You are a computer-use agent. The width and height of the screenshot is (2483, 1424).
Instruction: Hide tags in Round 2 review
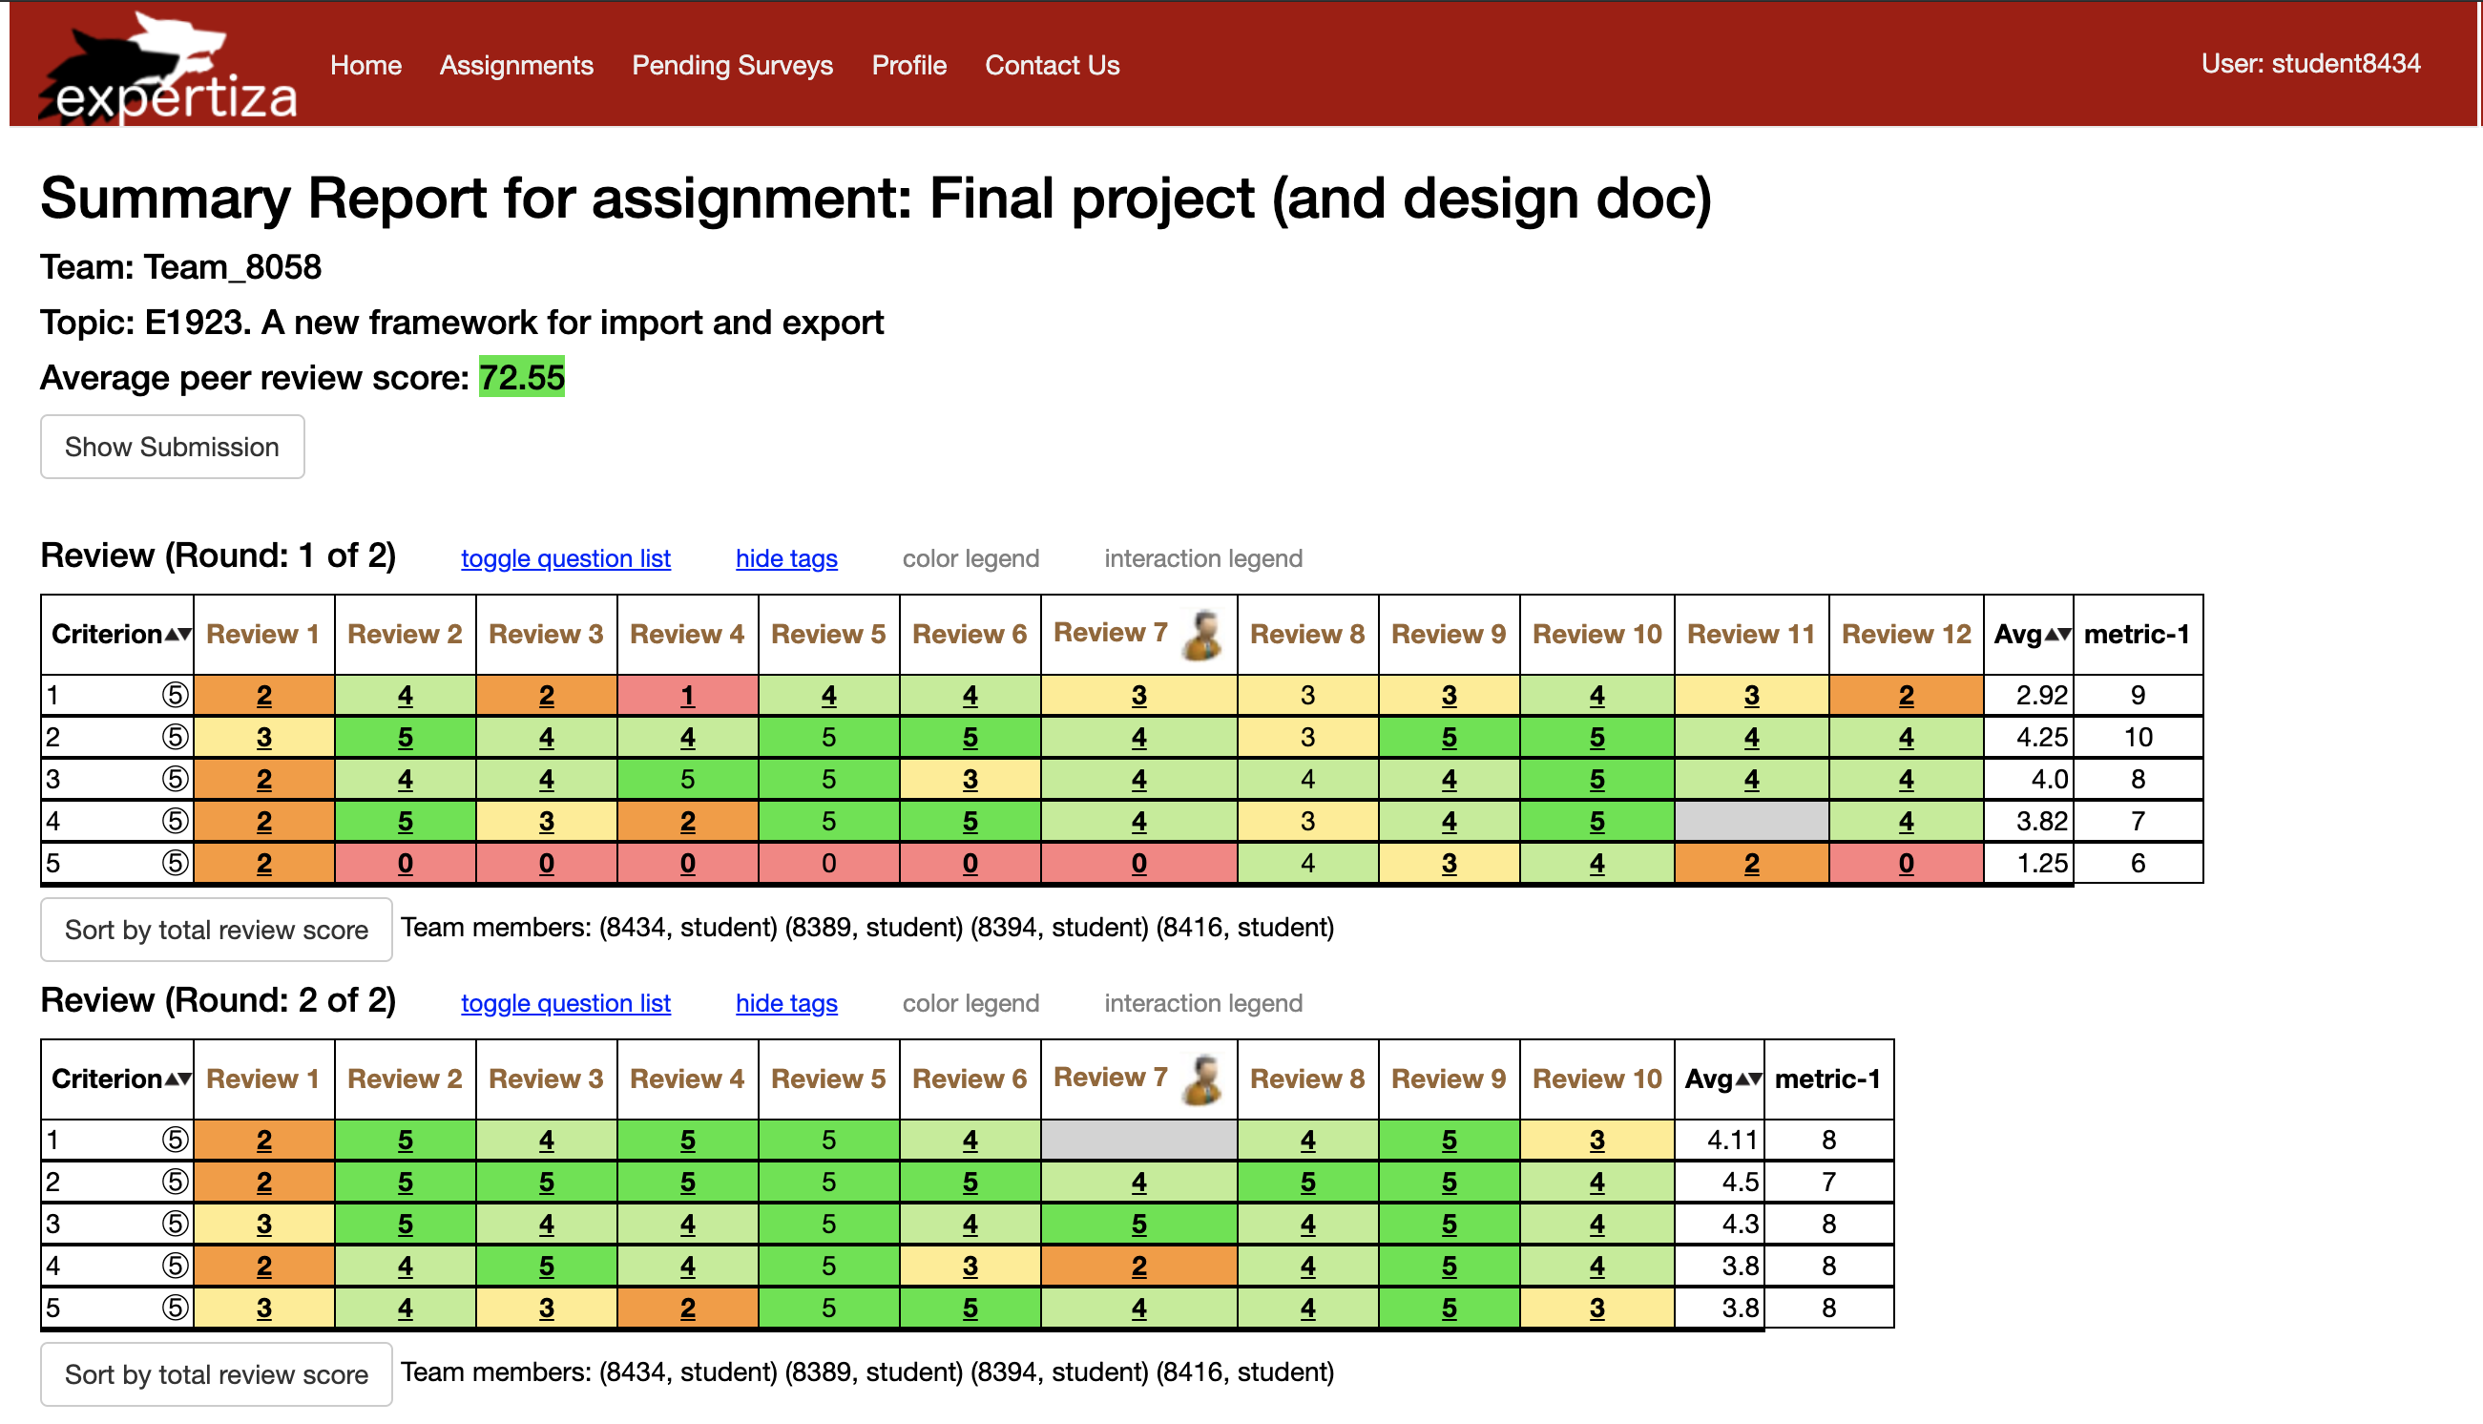[x=786, y=1003]
